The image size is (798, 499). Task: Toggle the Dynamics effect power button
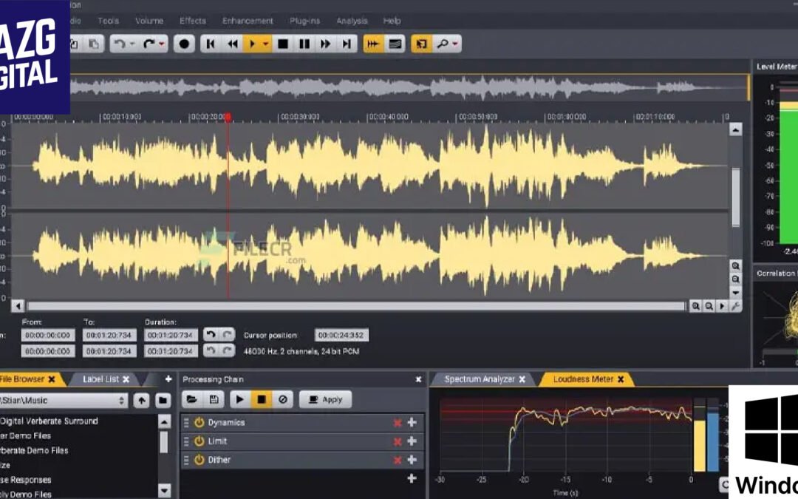tap(199, 423)
